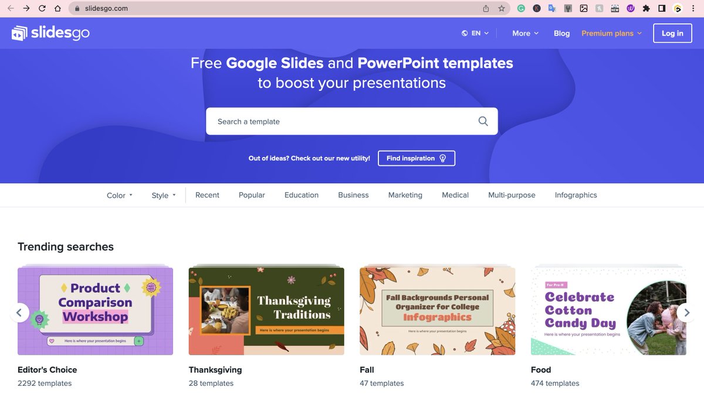Select the Multi-purpose category

(x=512, y=195)
